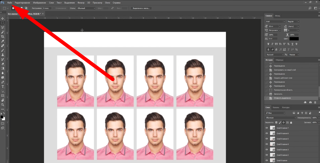The image size is (320, 163).
Task: Hide layer Слой 0 копия 2
Action: [x=266, y=155]
